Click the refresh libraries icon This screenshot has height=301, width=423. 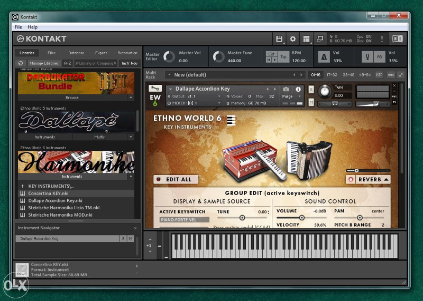point(21,63)
